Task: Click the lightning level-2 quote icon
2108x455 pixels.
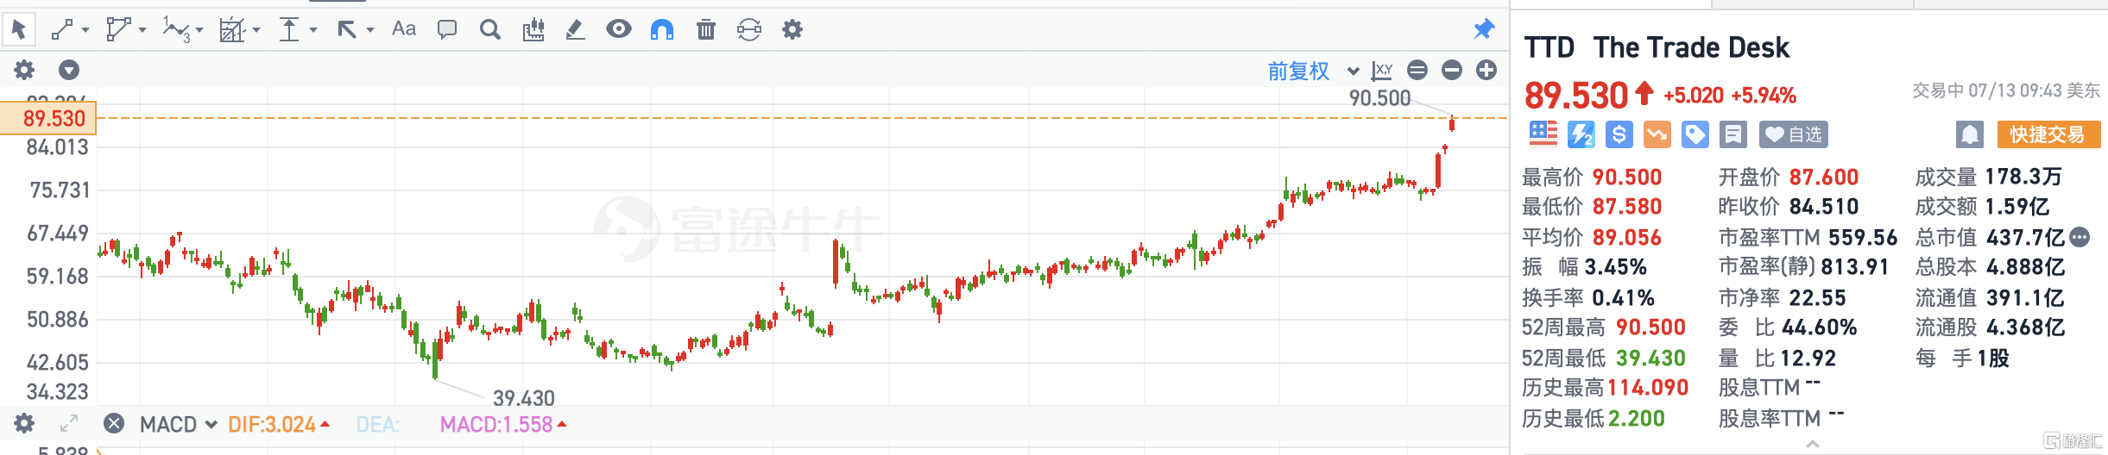Action: point(1581,134)
